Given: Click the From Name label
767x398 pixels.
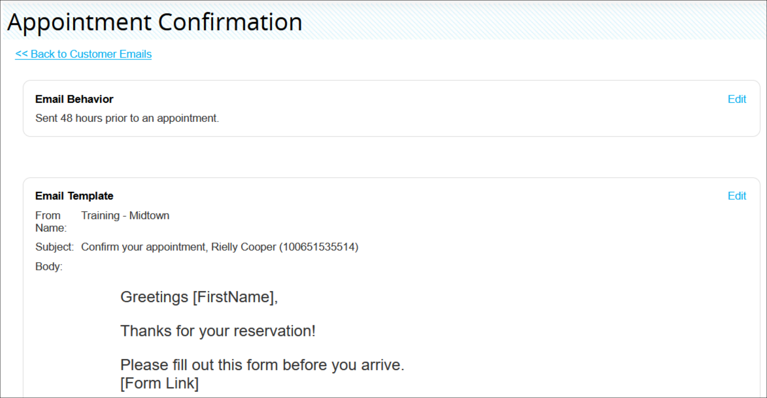Looking at the screenshot, I should 51,222.
